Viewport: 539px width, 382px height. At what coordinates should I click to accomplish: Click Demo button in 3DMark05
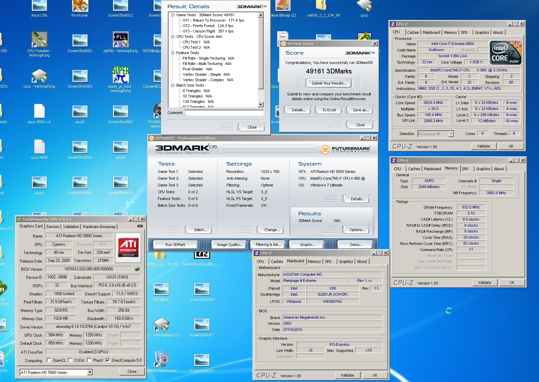coord(356,245)
